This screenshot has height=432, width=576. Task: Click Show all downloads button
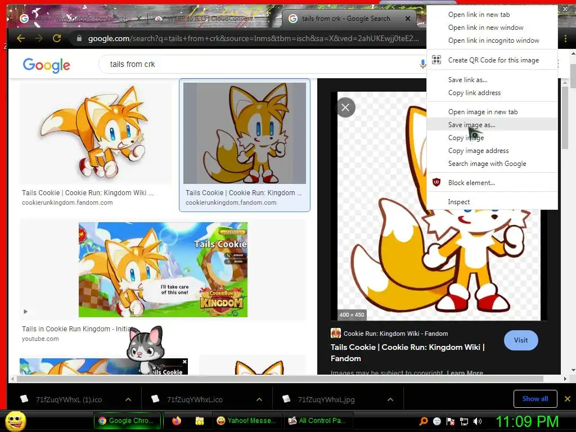[x=535, y=399]
